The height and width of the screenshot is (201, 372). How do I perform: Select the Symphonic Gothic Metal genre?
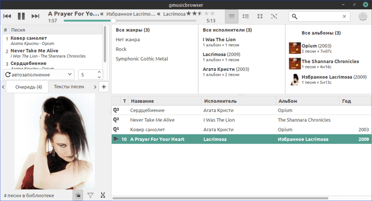click(142, 59)
